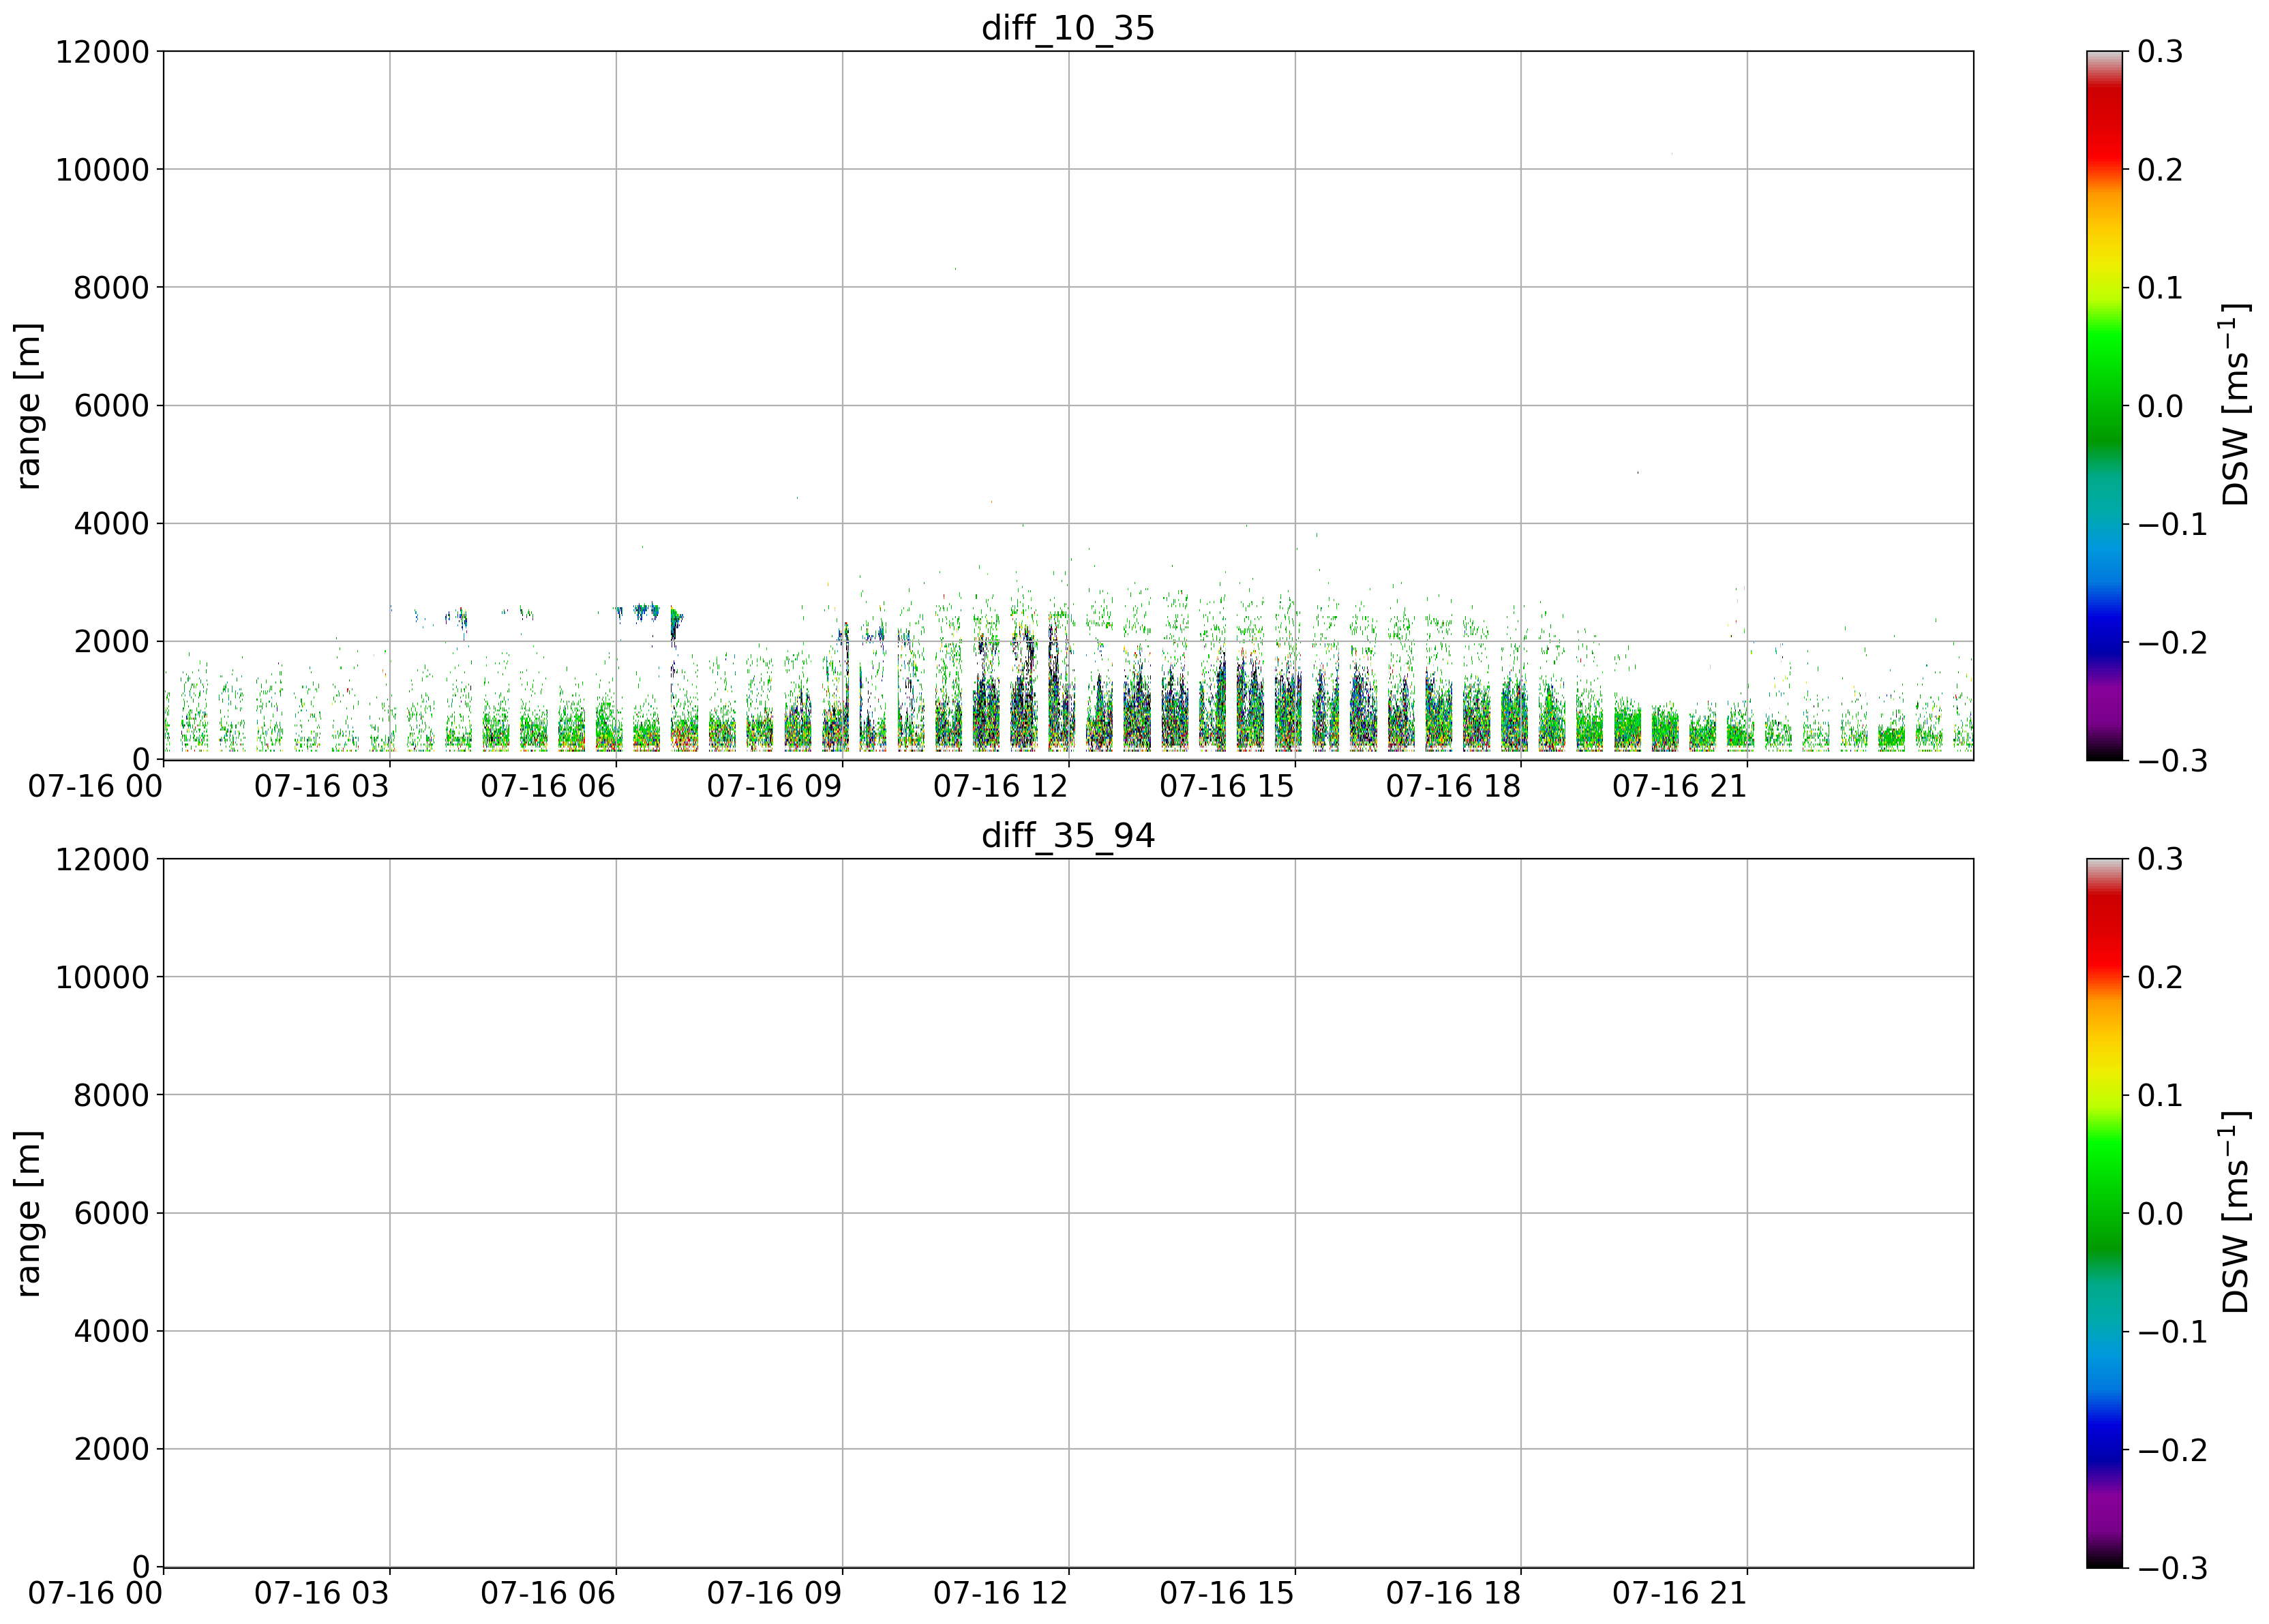Click the 12000 y-tick on diff_35_94
Screen dimensions: 2269x1624
point(102,860)
